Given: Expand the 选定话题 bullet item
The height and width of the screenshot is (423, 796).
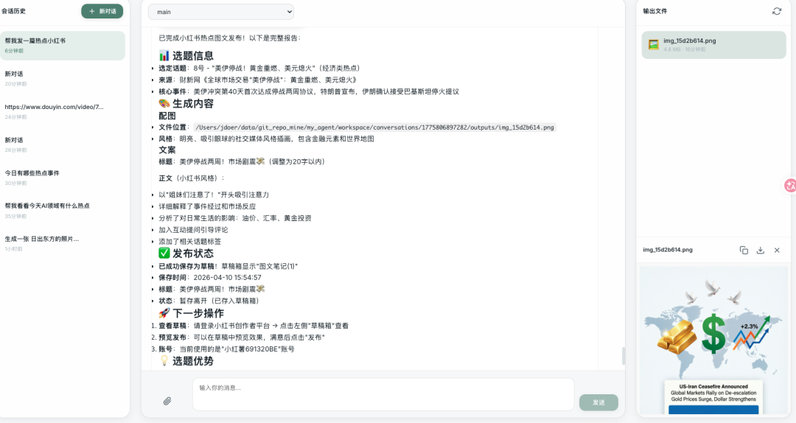Looking at the screenshot, I should [x=153, y=69].
